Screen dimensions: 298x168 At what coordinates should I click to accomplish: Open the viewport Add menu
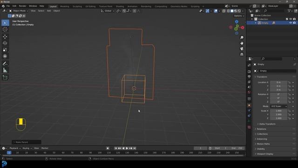tap(49, 11)
